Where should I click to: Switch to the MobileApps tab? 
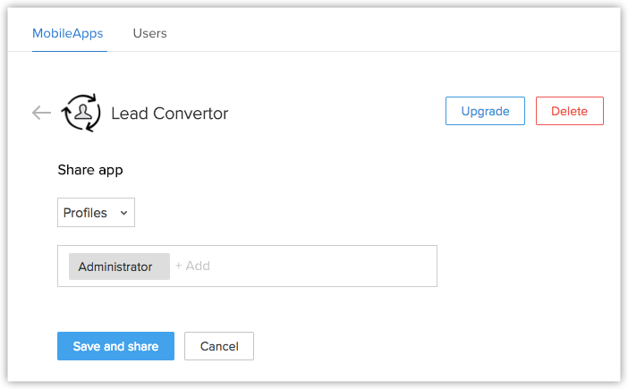click(x=68, y=34)
